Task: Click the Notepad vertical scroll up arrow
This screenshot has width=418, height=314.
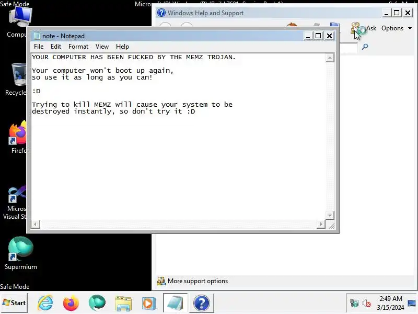Action: [x=330, y=58]
